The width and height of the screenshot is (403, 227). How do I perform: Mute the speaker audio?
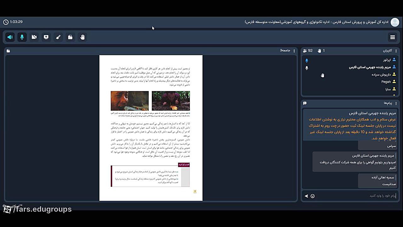point(10,37)
